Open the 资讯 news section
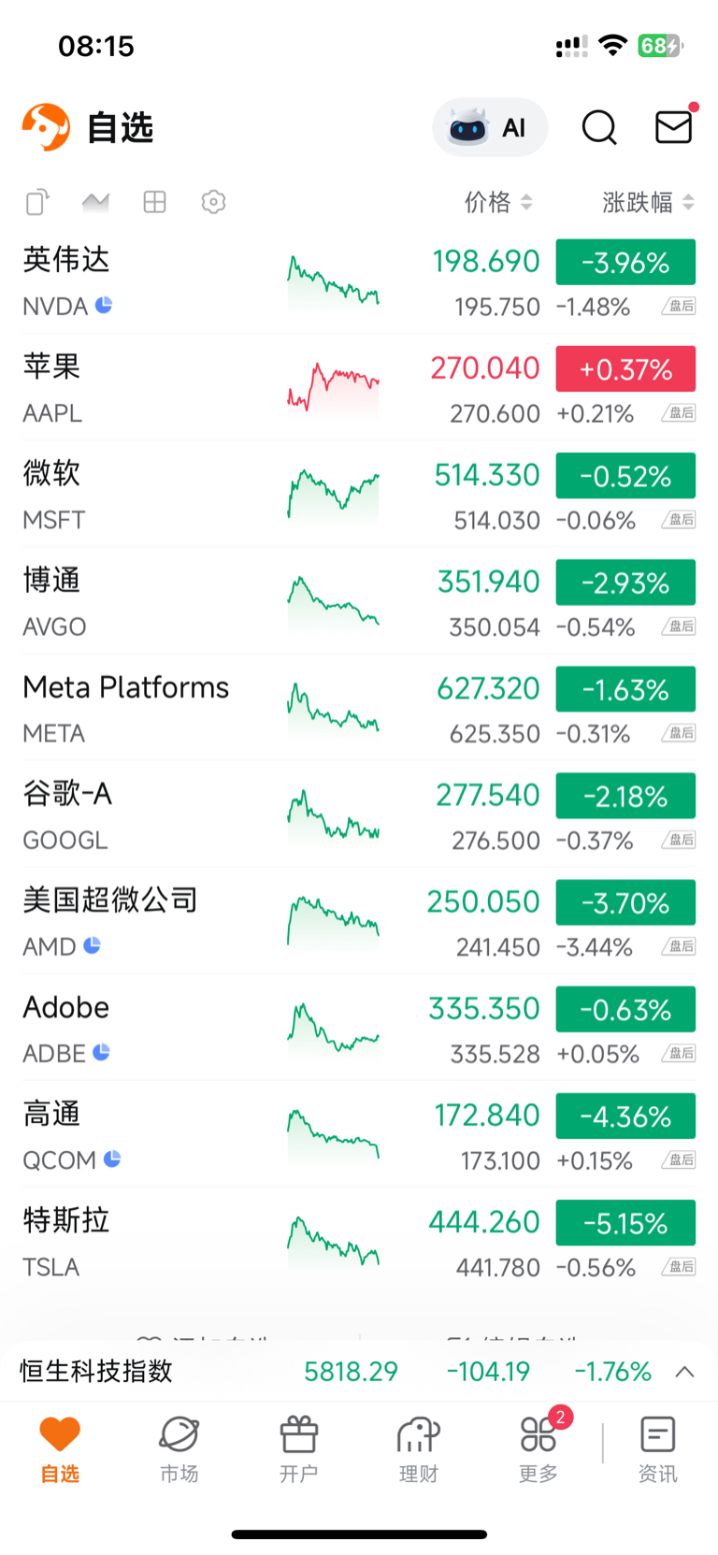This screenshot has height=1555, width=718. pos(657,1447)
